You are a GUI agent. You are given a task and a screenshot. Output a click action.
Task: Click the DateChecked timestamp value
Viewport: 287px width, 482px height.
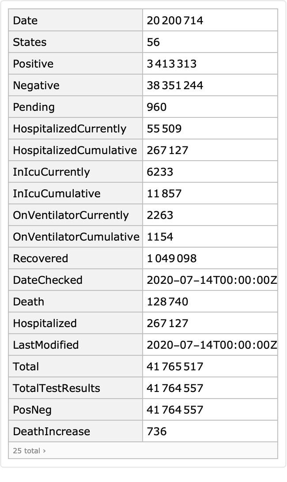click(x=211, y=280)
